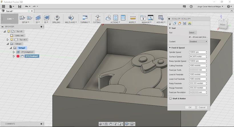The height and width of the screenshot is (127, 234).
Task: Click the Select... tool button
Action: (x=193, y=33)
